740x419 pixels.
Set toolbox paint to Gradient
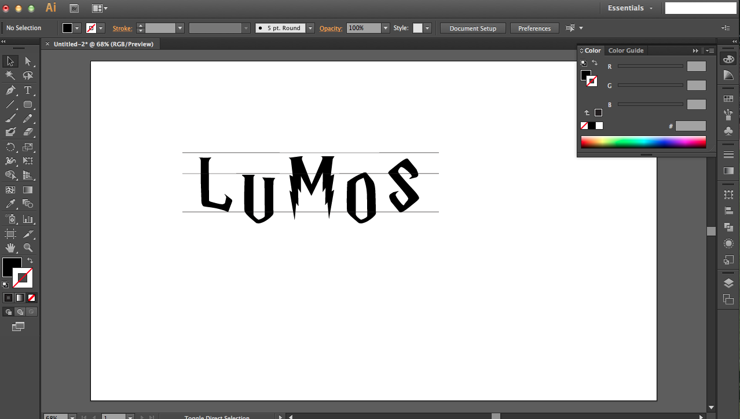[x=20, y=297]
